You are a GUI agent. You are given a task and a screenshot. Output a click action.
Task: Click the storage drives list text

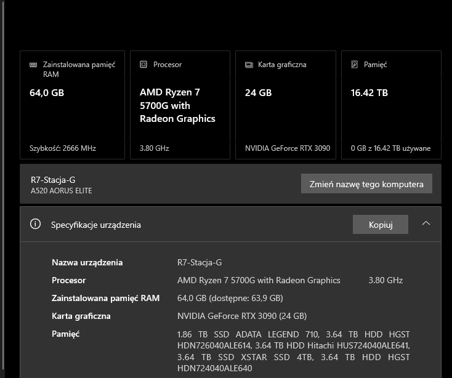click(x=294, y=351)
